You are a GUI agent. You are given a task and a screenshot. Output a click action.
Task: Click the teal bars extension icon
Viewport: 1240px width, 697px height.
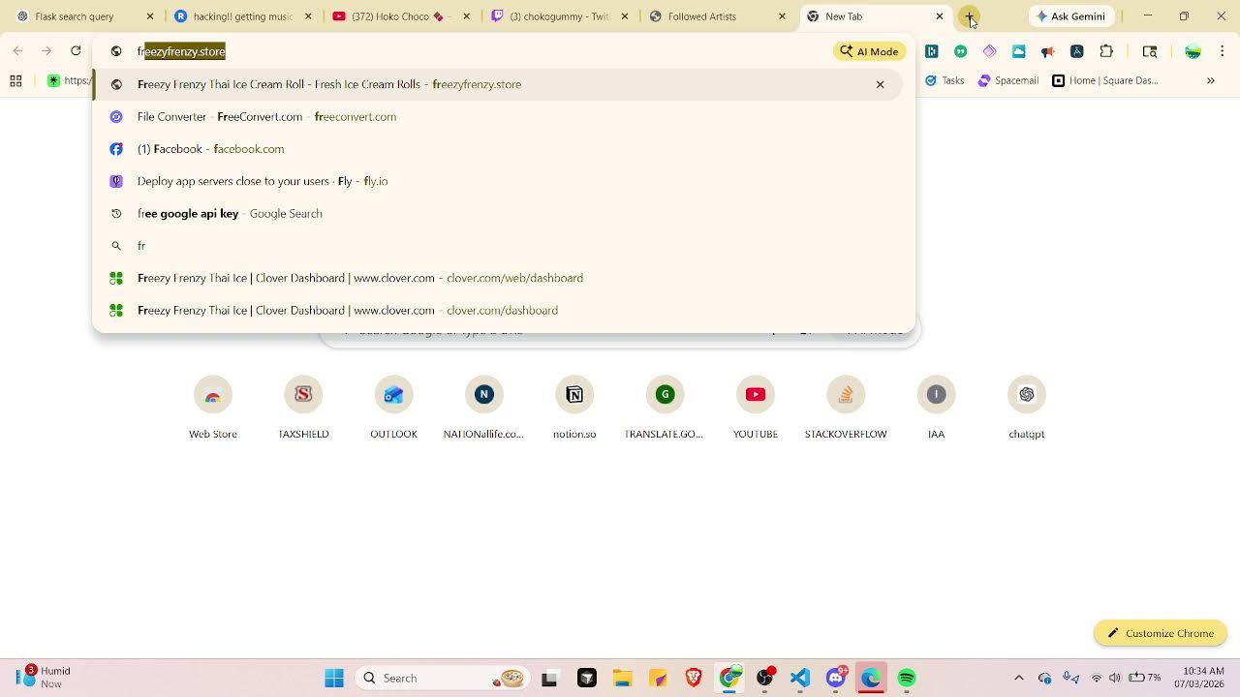[931, 51]
